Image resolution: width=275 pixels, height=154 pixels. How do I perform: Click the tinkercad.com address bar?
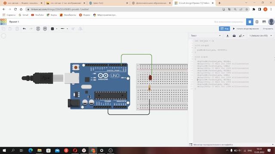[123, 9]
